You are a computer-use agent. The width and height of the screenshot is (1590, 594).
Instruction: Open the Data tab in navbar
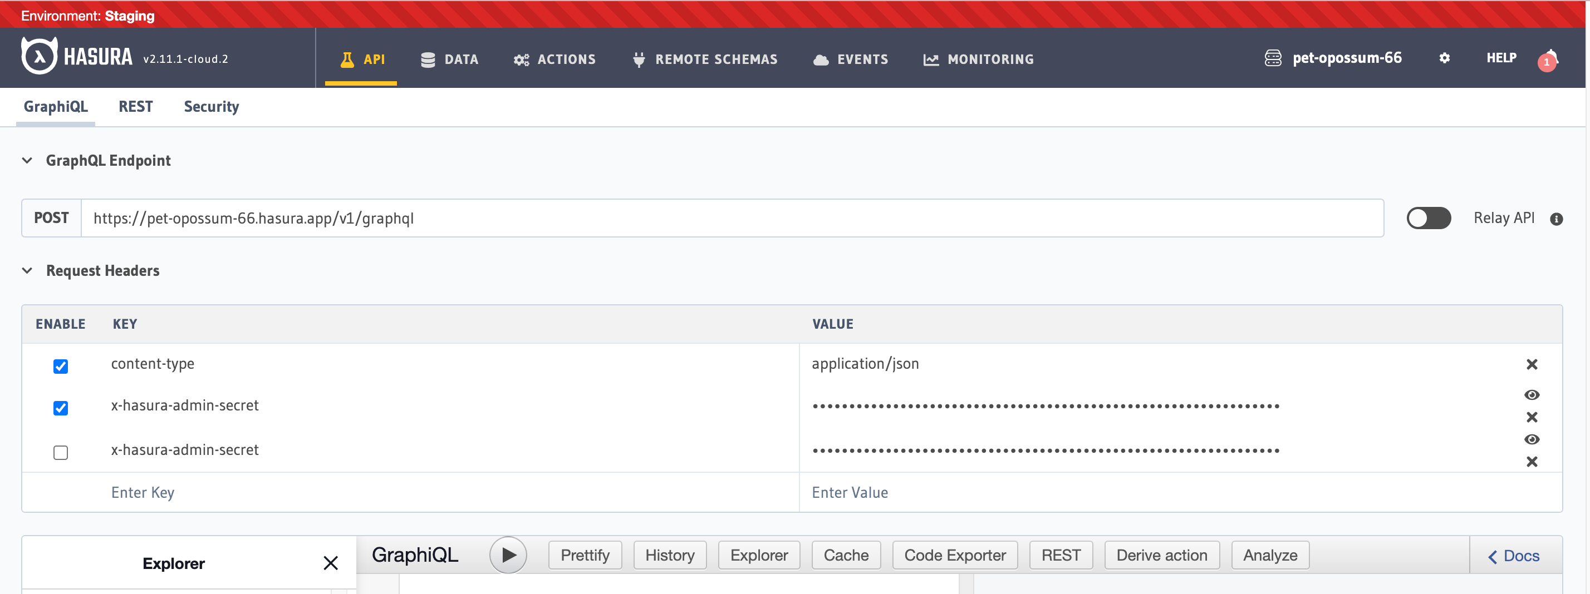pyautogui.click(x=449, y=59)
